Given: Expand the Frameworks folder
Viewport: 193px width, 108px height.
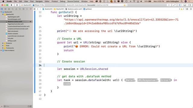Looking at the screenshot, I should point(3,48).
